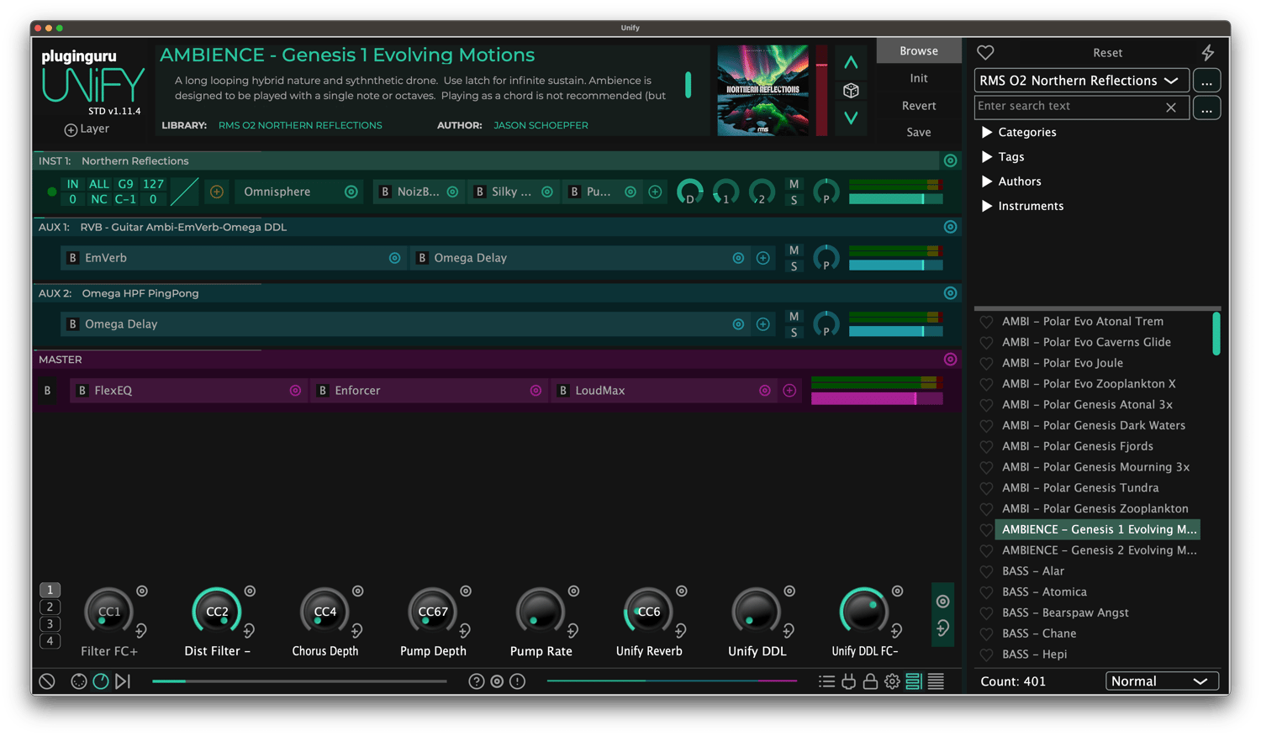
Task: Click the exclamation alert icon in footer
Action: 518,681
